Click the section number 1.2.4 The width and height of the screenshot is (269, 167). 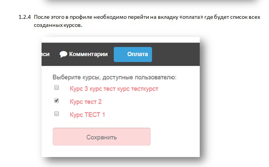click(25, 18)
